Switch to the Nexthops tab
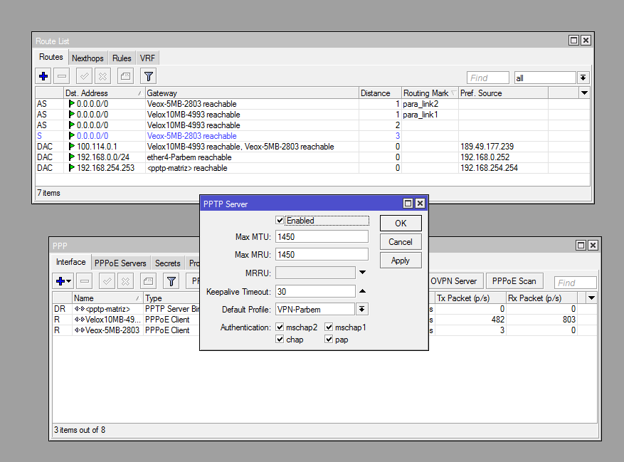Screen dimensions: 624x462 pos(88,58)
